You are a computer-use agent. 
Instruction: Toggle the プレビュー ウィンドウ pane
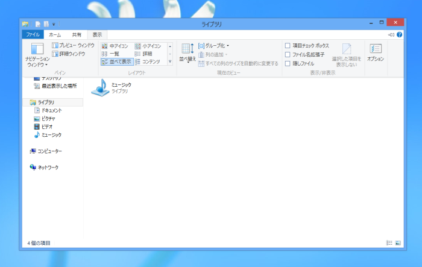pos(73,45)
